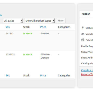Click the Status pin icon

click(x=83, y=28)
